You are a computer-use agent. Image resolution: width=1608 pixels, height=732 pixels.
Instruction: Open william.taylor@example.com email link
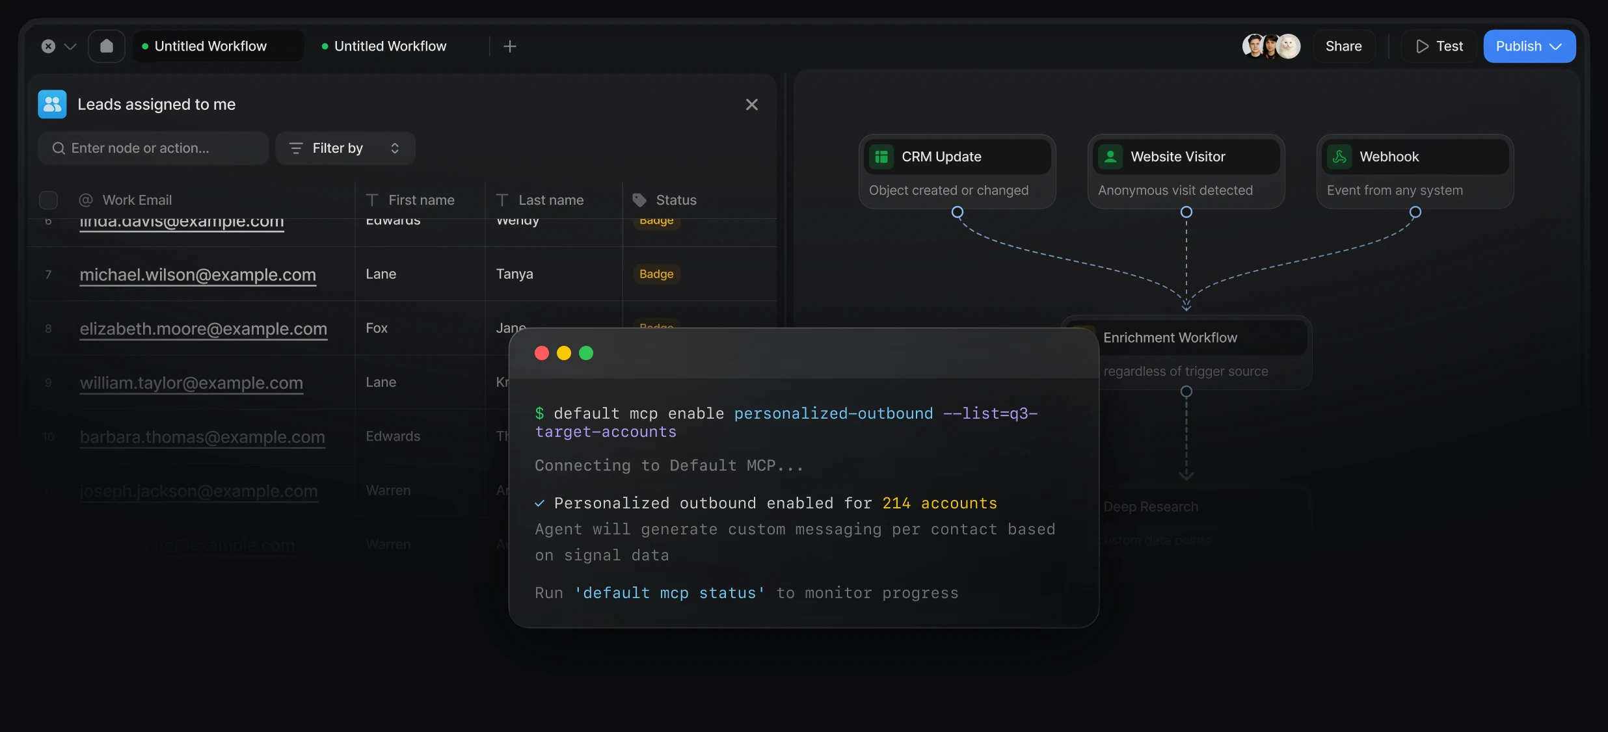pos(191,382)
